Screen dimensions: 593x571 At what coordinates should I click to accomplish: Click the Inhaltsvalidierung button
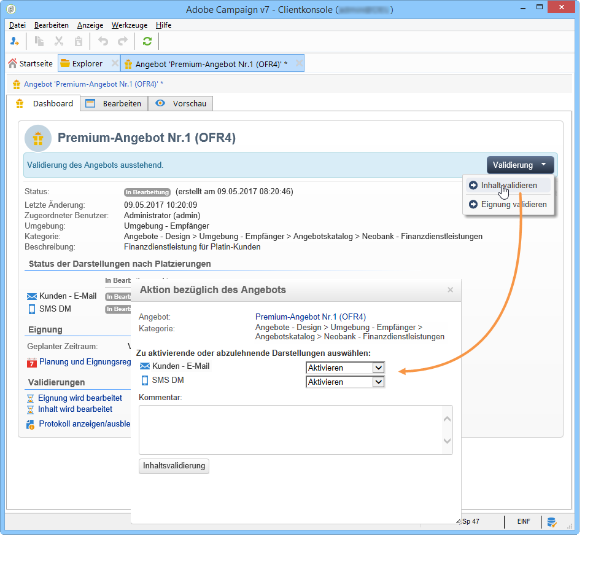pyautogui.click(x=174, y=466)
